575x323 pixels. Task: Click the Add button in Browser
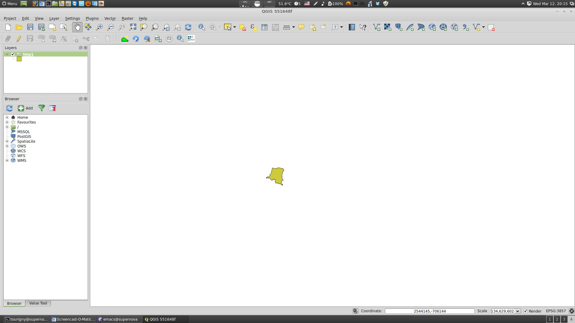pos(25,108)
